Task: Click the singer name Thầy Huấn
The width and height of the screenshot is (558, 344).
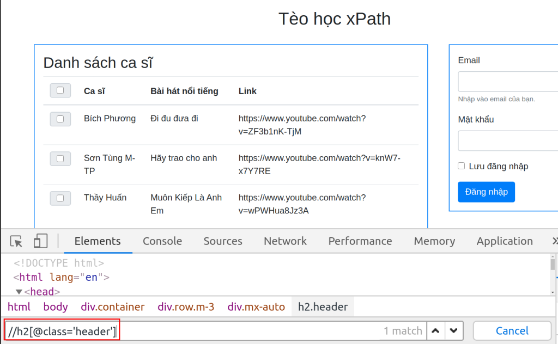Action: 105,198
